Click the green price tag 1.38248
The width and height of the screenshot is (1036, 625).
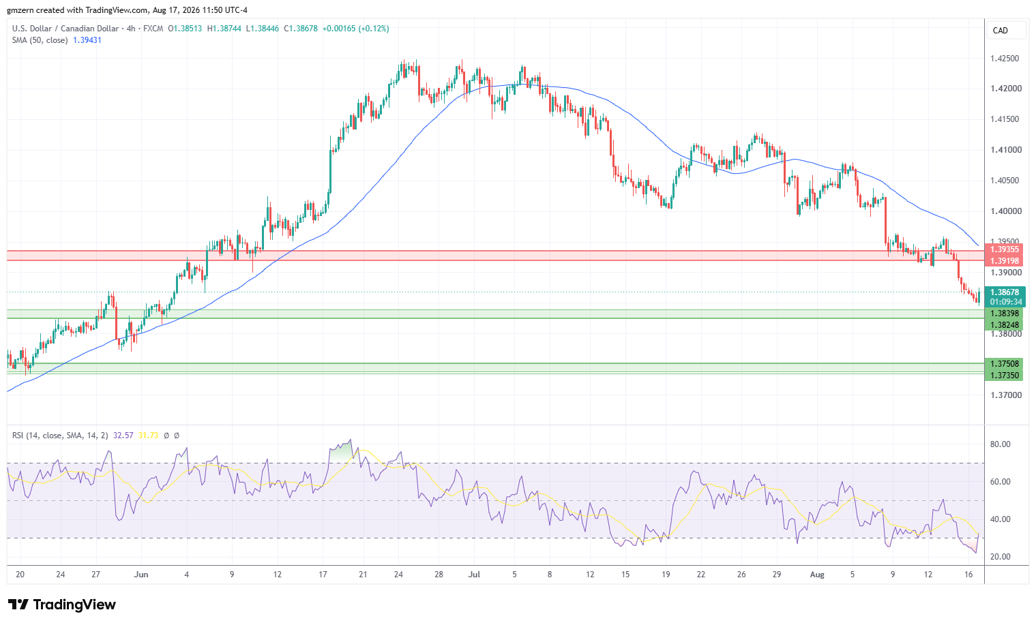[1005, 325]
